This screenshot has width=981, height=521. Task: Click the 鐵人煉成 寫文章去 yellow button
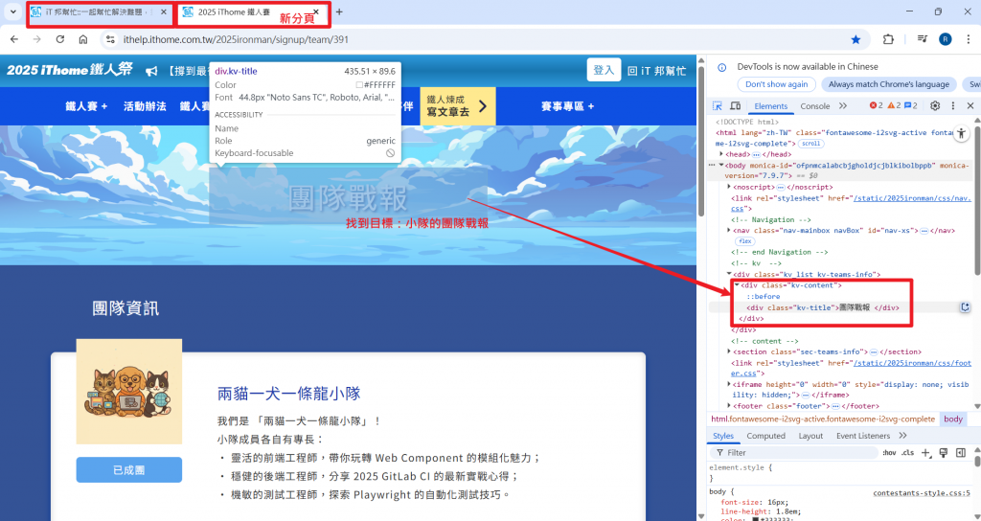[458, 106]
